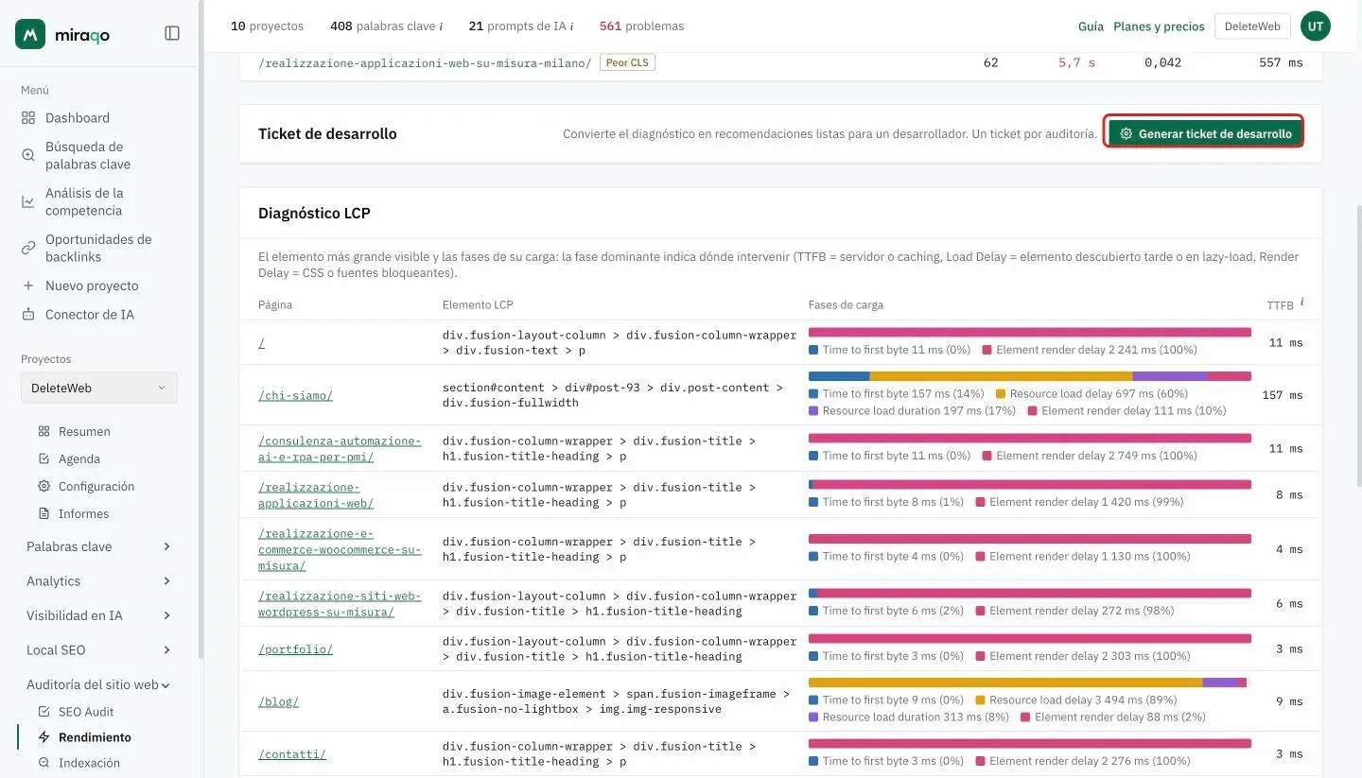
Task: Click the Configuración gear icon
Action: [x=44, y=486]
